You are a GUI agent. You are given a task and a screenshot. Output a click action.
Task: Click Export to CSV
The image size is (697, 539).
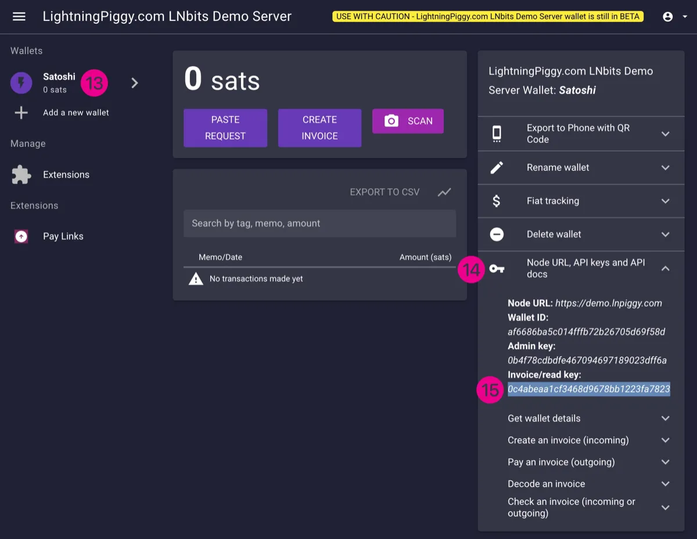[x=385, y=192]
